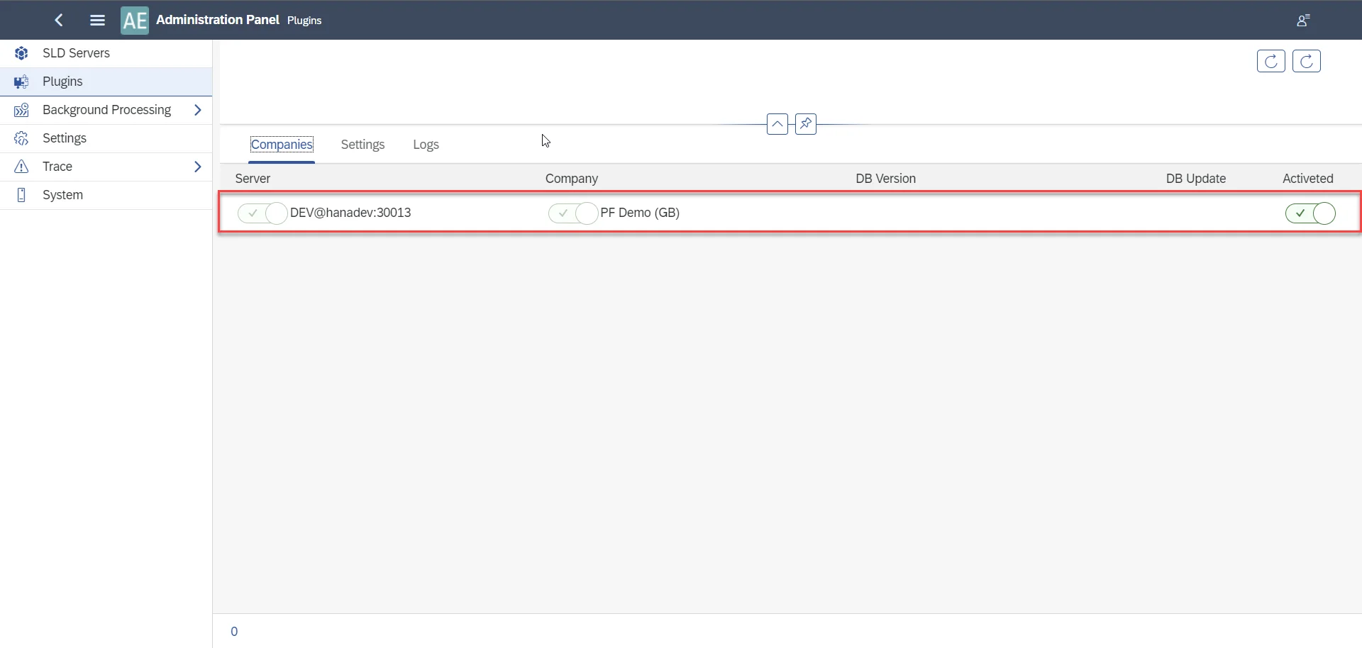1362x648 pixels.
Task: Open Plugins in the sidebar
Action: coord(63,82)
